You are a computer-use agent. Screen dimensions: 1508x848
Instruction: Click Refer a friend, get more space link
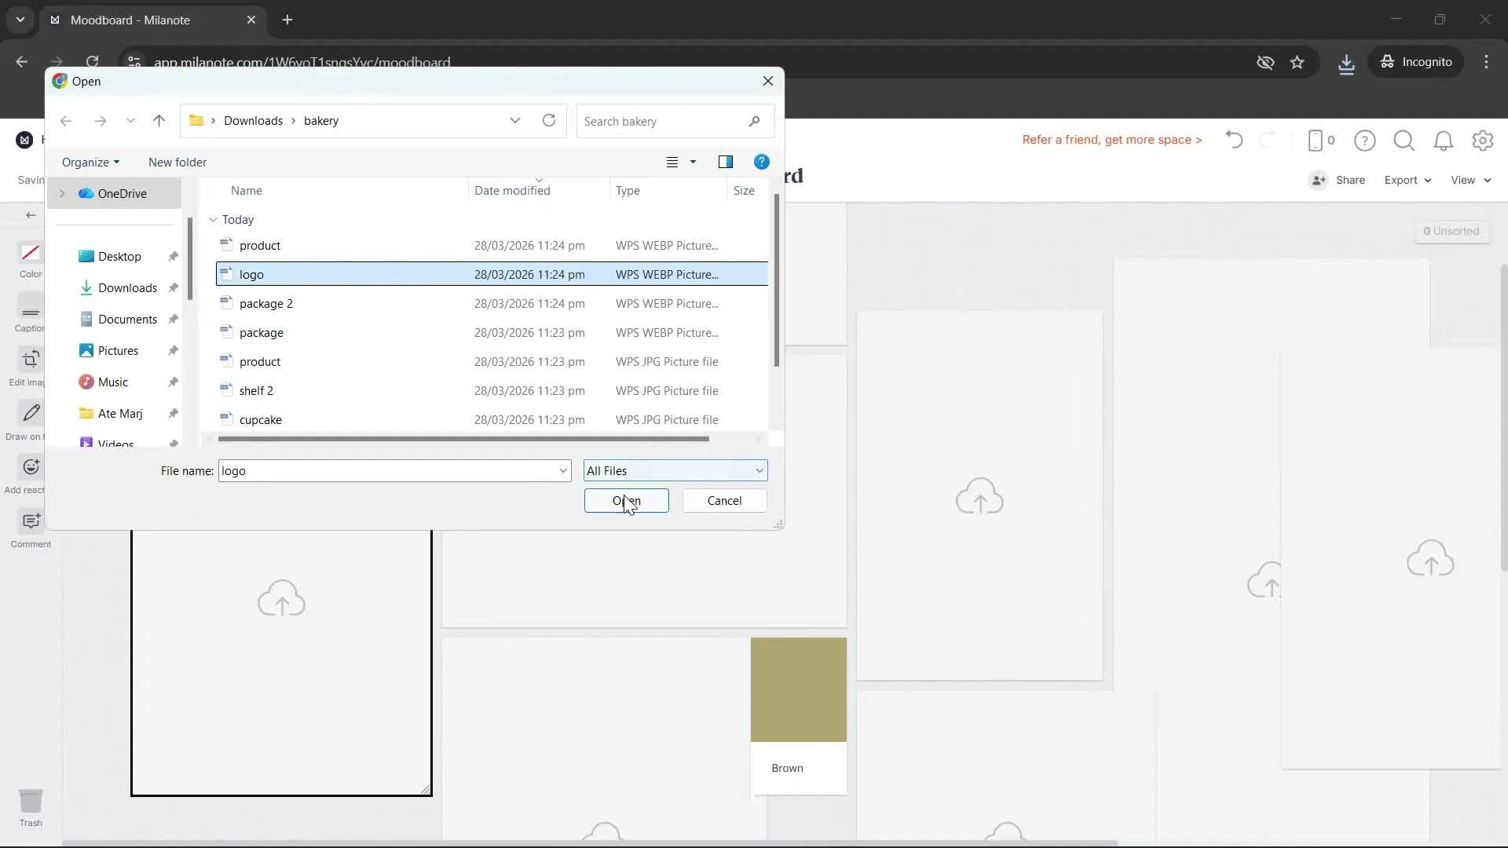[1112, 140]
